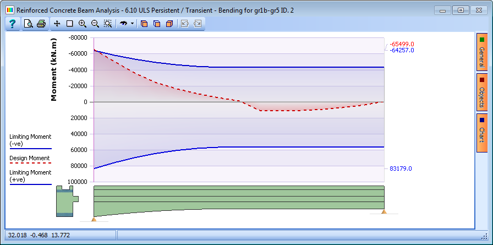Click the -65499.0 red value label
The width and height of the screenshot is (493, 245).
pos(402,45)
